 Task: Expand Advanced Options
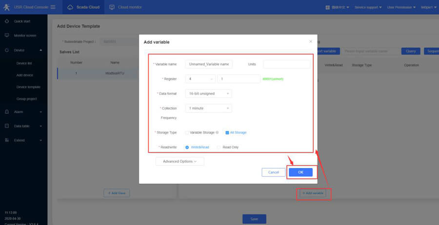pos(180,161)
